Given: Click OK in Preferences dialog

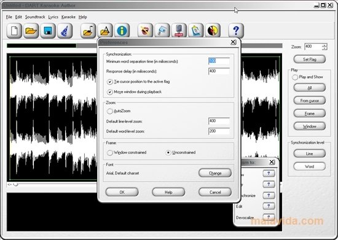Looking at the screenshot, I should [x=122, y=192].
